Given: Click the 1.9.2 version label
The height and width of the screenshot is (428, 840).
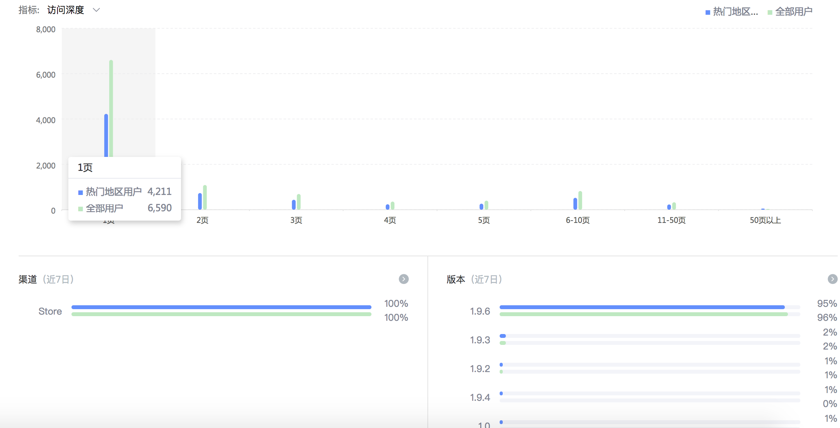Looking at the screenshot, I should [x=480, y=369].
